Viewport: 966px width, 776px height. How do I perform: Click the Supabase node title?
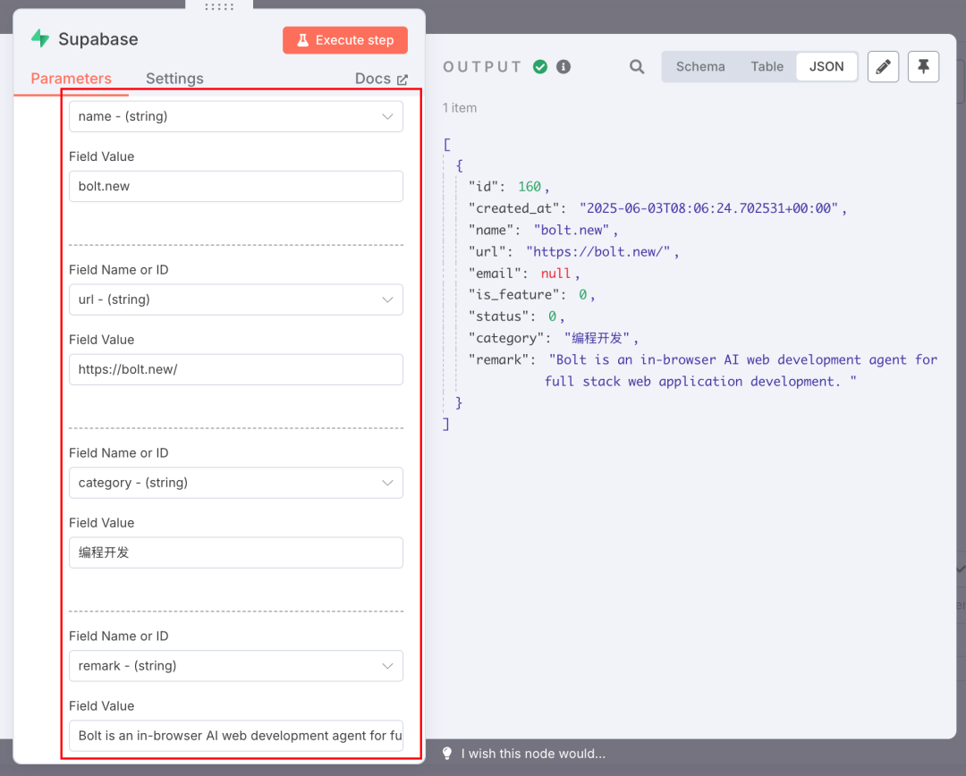click(98, 38)
